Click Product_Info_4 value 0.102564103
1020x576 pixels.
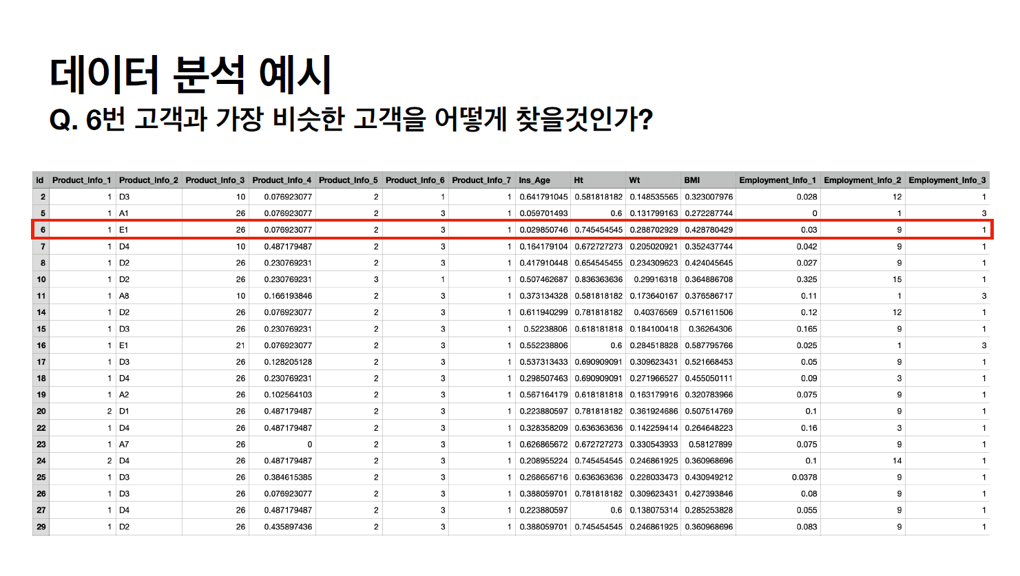288,395
